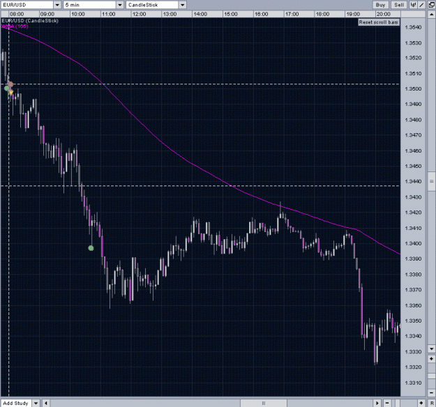Click the Add Study button
This screenshot has height=407, width=436.
click(16, 403)
